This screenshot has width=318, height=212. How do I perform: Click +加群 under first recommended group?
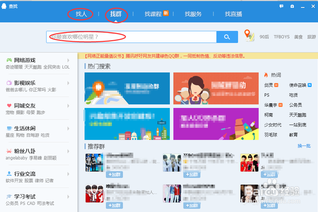[114, 174]
